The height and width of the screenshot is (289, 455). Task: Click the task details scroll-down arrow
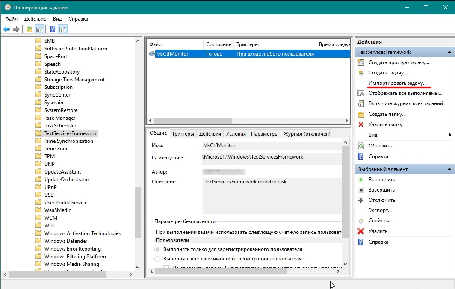[346, 264]
